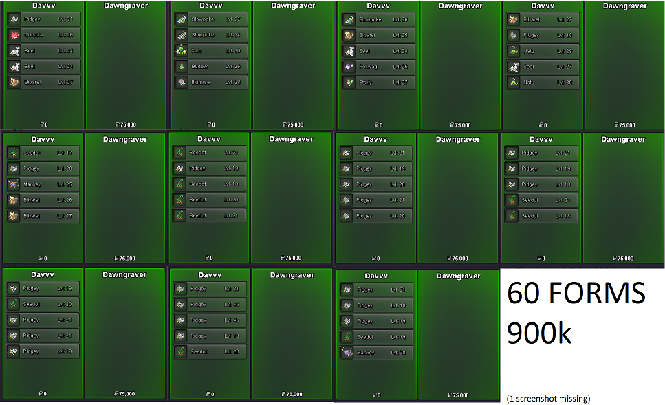
Task: Click the "60 FORMS" text
Action: [576, 294]
